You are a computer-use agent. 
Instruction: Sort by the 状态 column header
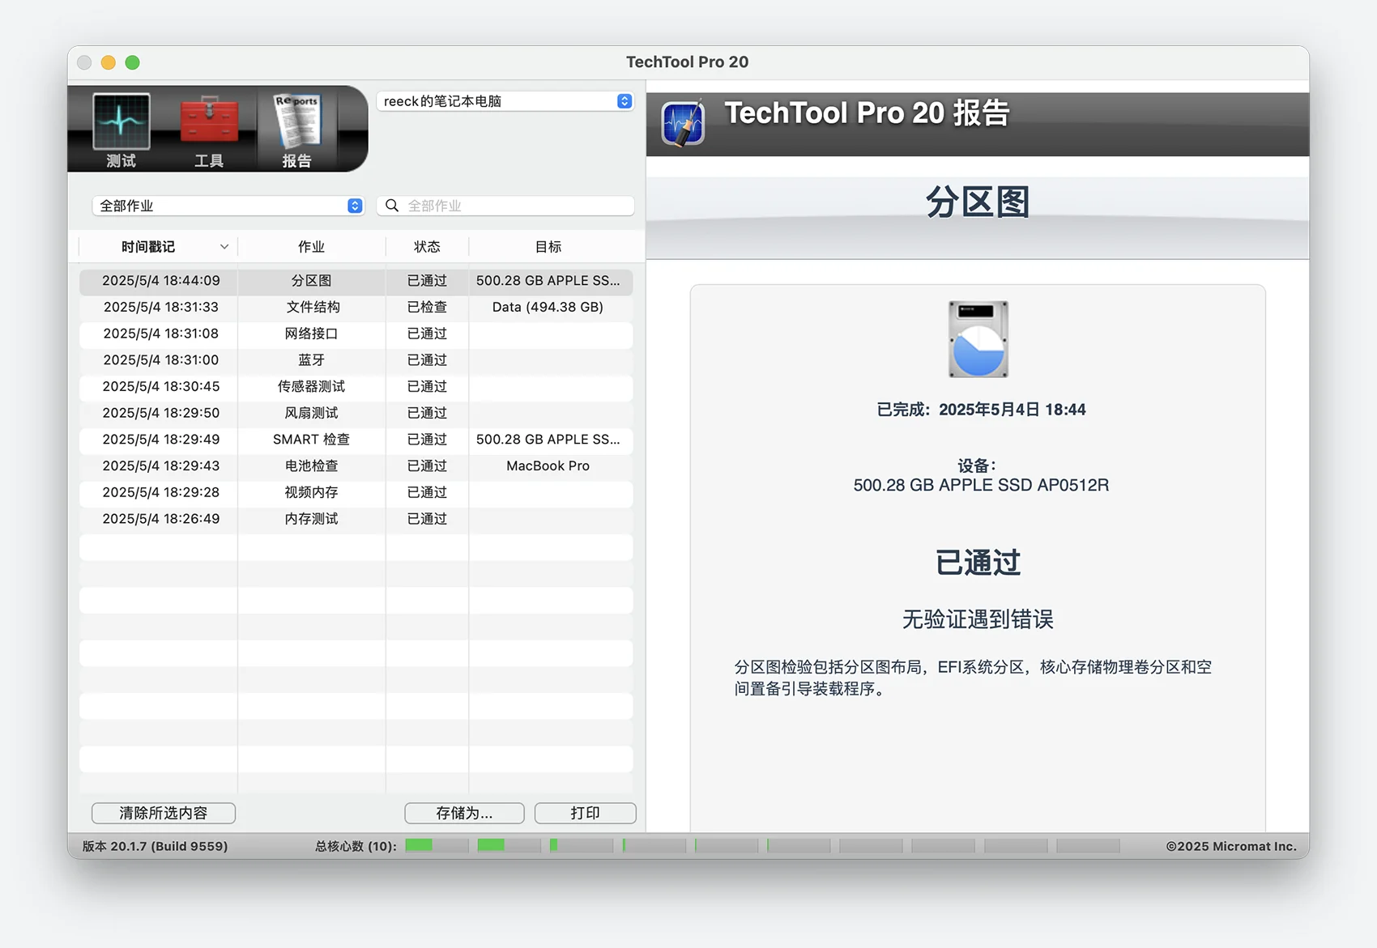coord(427,247)
